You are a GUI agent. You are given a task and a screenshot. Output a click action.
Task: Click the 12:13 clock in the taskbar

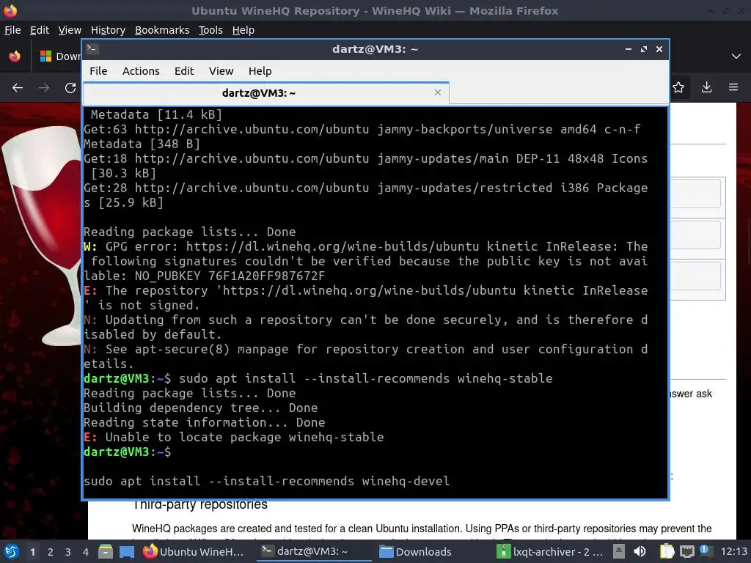click(x=733, y=551)
